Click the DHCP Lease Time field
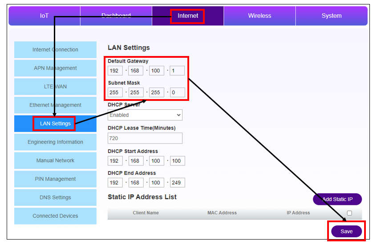The width and height of the screenshot is (373, 244). 145,138
